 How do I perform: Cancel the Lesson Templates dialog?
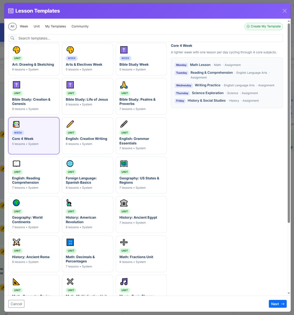click(x=16, y=304)
